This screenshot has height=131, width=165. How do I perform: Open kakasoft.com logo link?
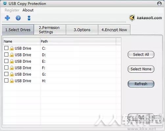tap(146, 18)
